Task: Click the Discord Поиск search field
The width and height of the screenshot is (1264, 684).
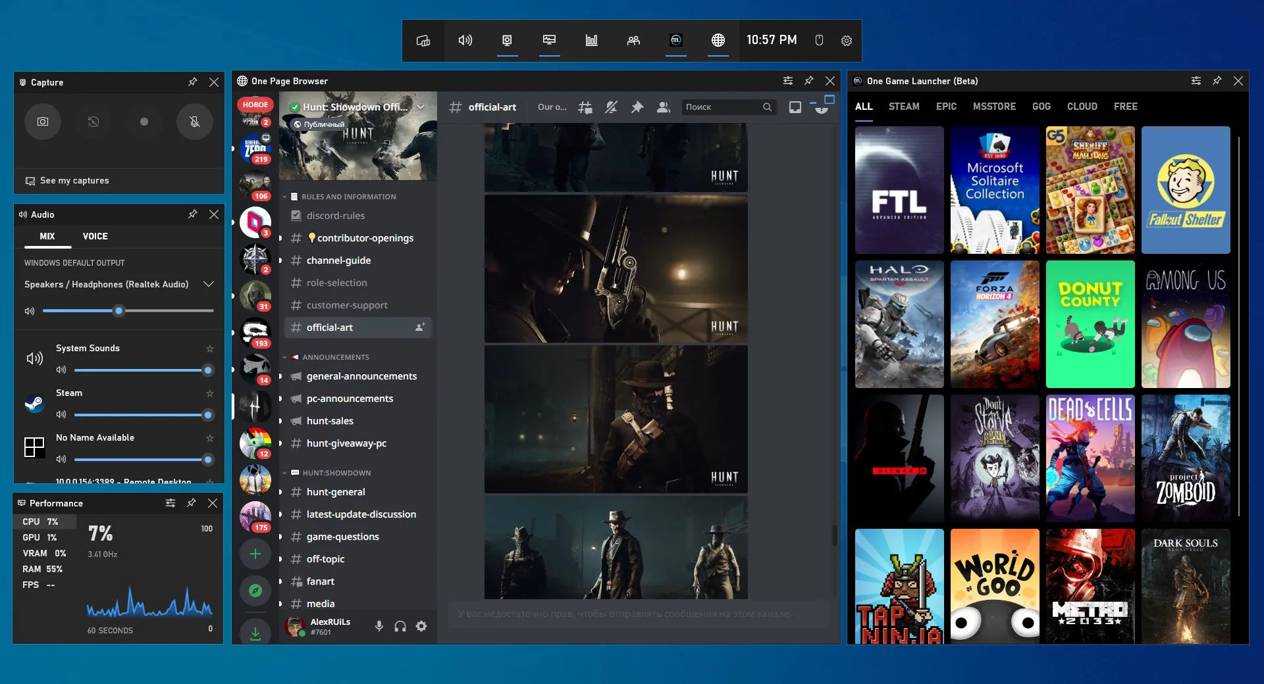Action: tap(729, 107)
